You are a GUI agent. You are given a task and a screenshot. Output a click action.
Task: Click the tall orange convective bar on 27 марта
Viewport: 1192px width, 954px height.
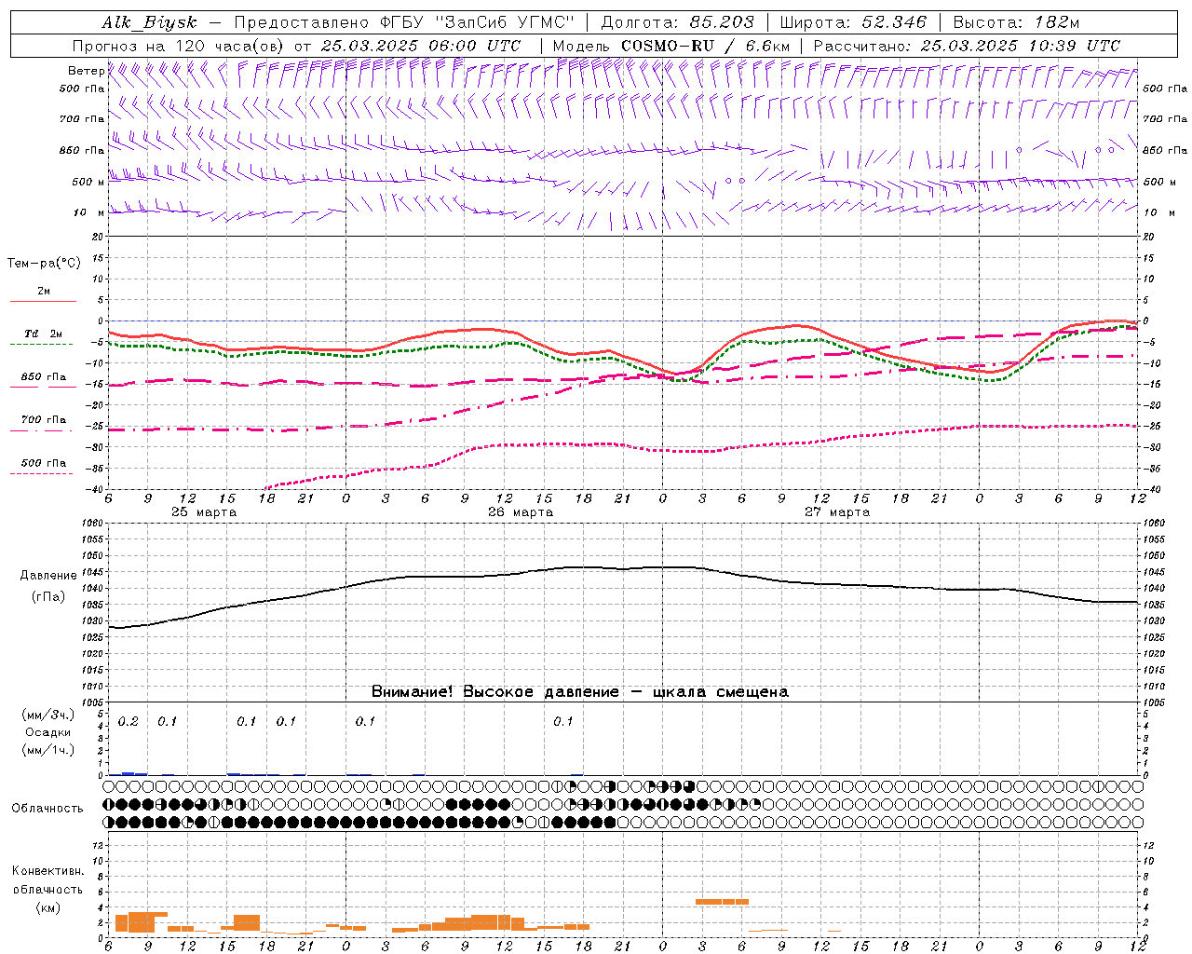[722, 902]
